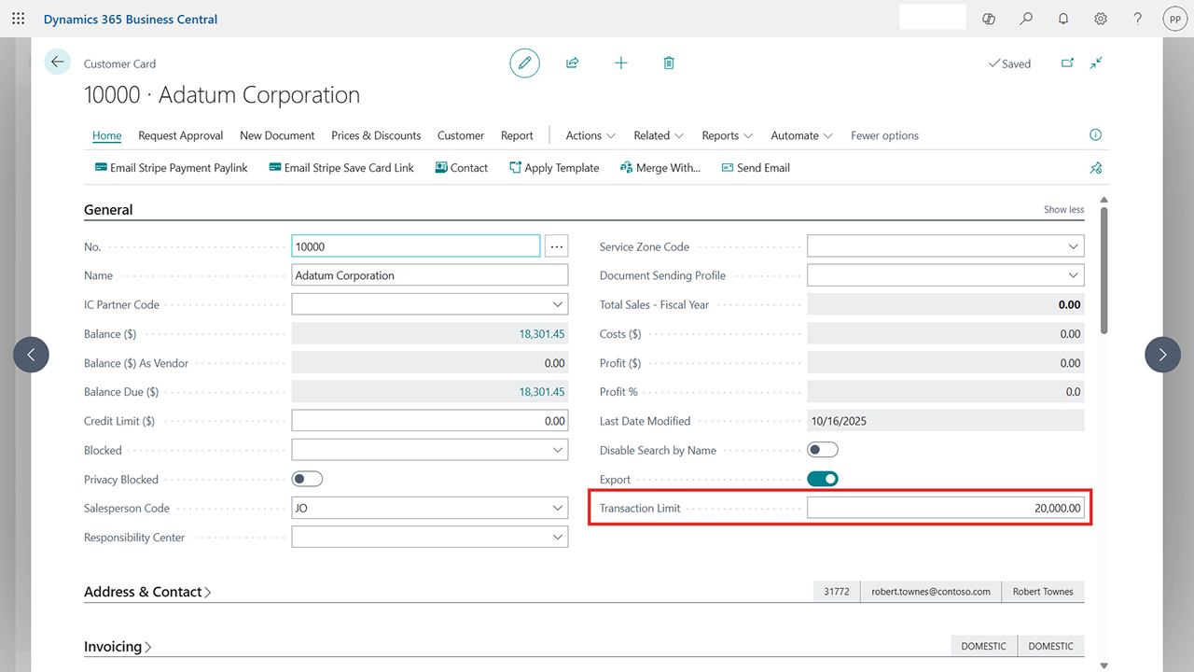This screenshot has width=1194, height=672.
Task: Click the pin action bar icon
Action: 1096,168
